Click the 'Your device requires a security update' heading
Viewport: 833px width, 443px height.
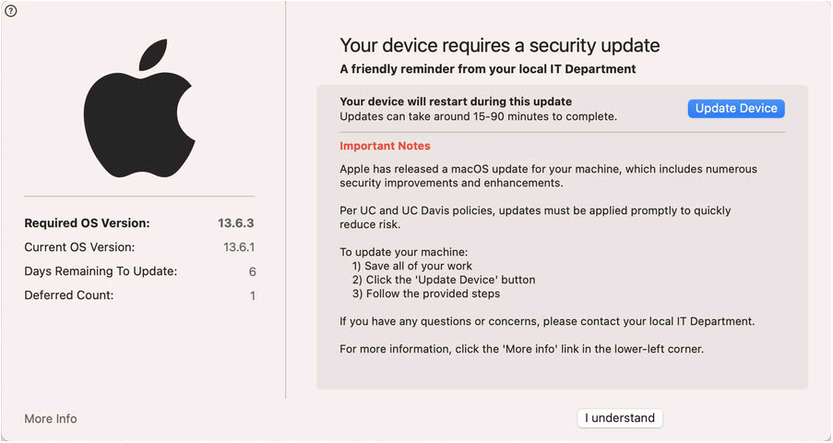coord(499,45)
